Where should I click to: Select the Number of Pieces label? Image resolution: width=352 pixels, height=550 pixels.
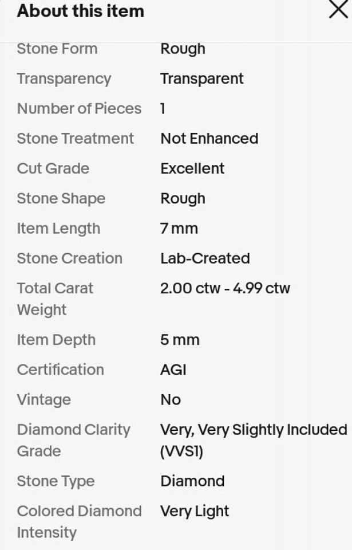click(79, 108)
